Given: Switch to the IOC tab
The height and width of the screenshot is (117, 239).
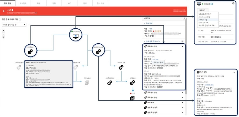Looking at the screenshot, I should pos(69,3).
